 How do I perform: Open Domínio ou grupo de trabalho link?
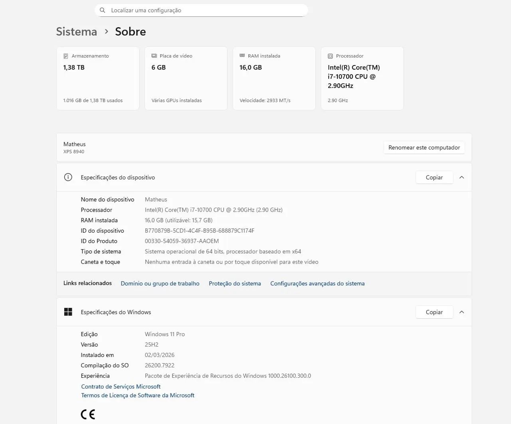[x=160, y=283]
